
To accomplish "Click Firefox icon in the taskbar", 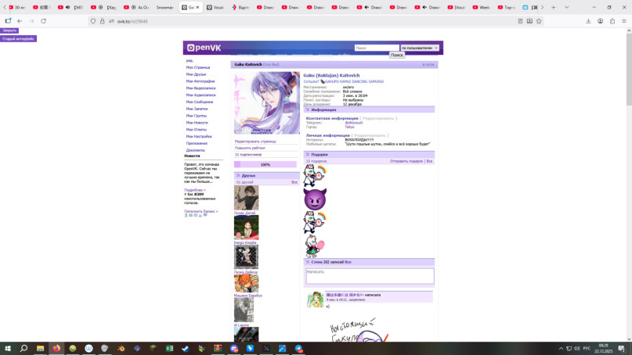I will [56, 348].
